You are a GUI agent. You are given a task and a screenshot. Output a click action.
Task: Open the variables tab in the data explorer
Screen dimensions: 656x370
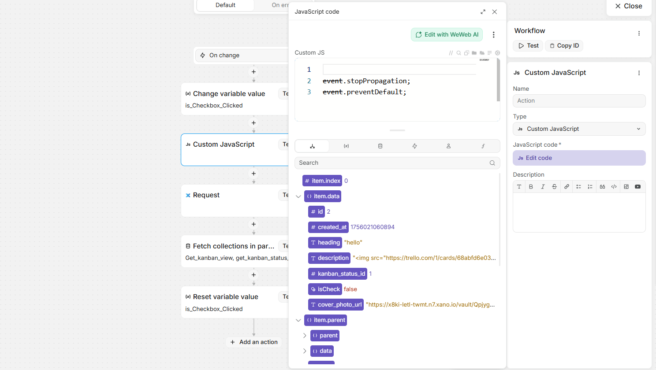(x=346, y=146)
